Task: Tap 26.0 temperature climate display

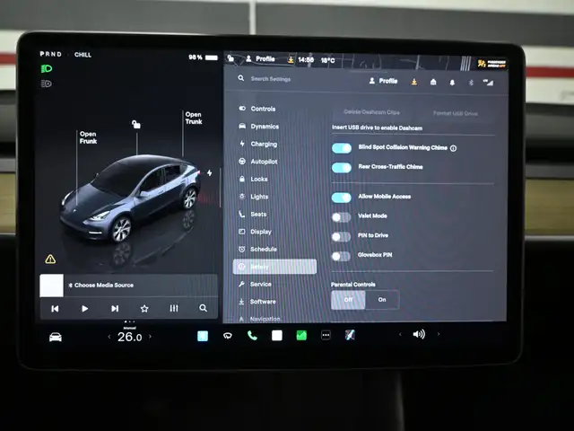Action: 129,337
